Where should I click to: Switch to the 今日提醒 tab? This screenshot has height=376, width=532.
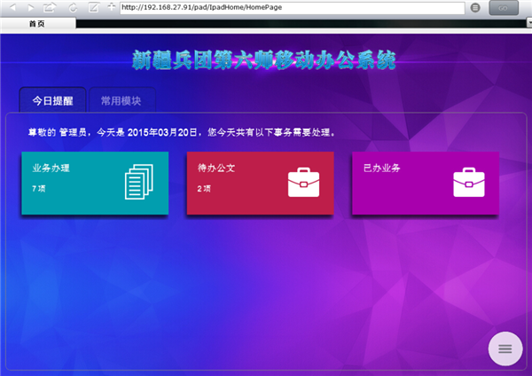pos(52,100)
